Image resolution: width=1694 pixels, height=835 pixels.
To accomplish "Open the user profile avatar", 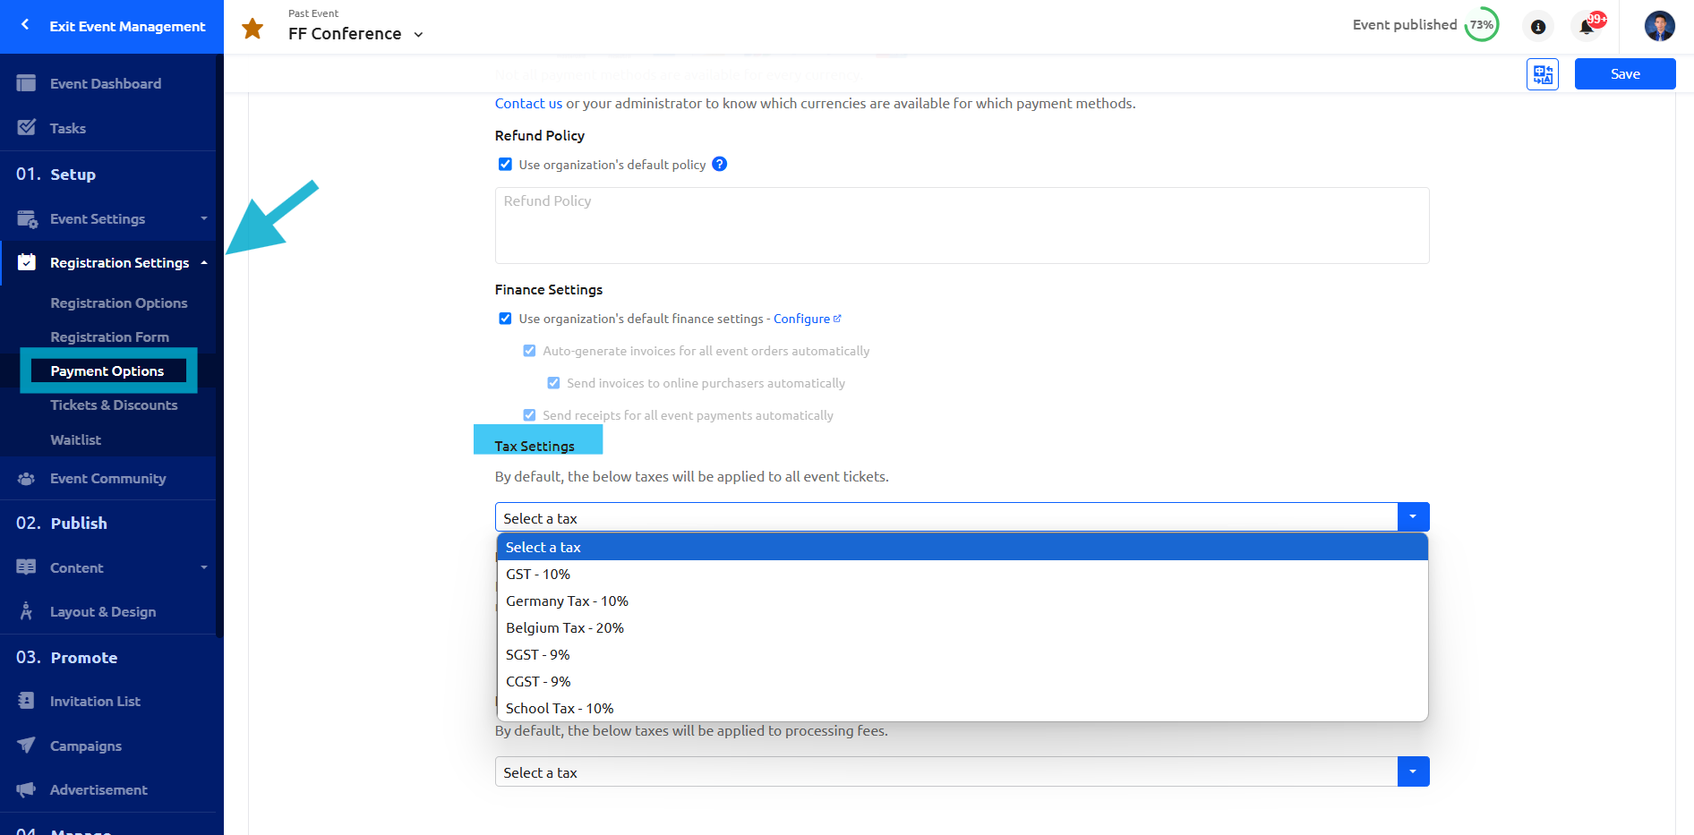I will click(x=1659, y=26).
